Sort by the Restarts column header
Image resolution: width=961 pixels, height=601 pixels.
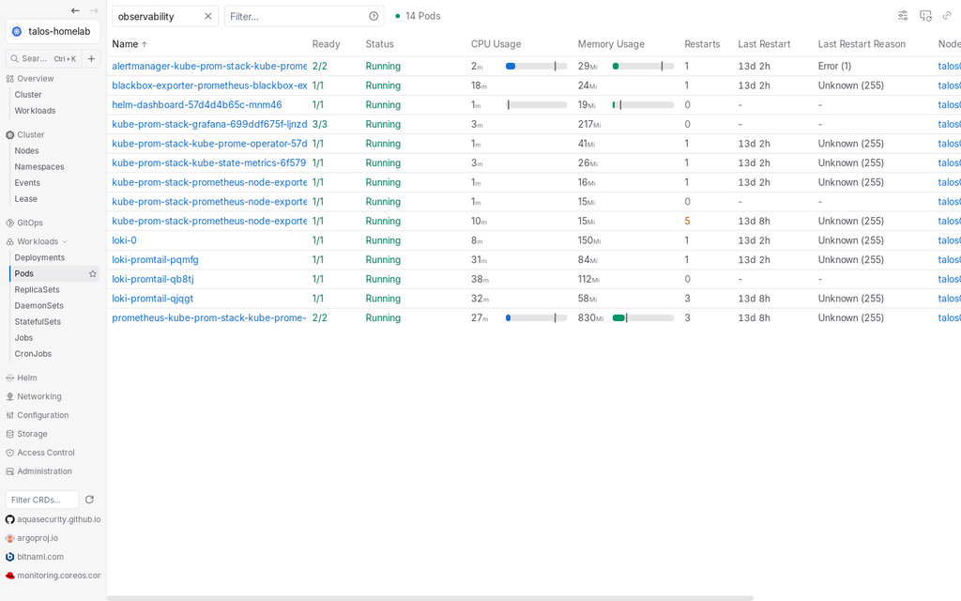click(702, 44)
